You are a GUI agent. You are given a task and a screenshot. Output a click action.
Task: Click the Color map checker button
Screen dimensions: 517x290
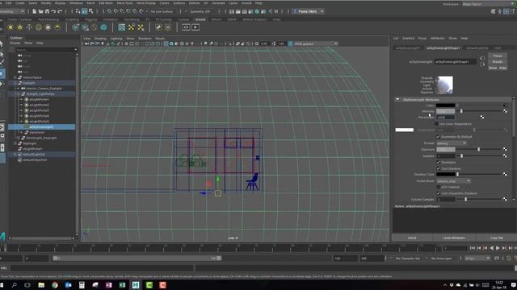click(x=505, y=106)
